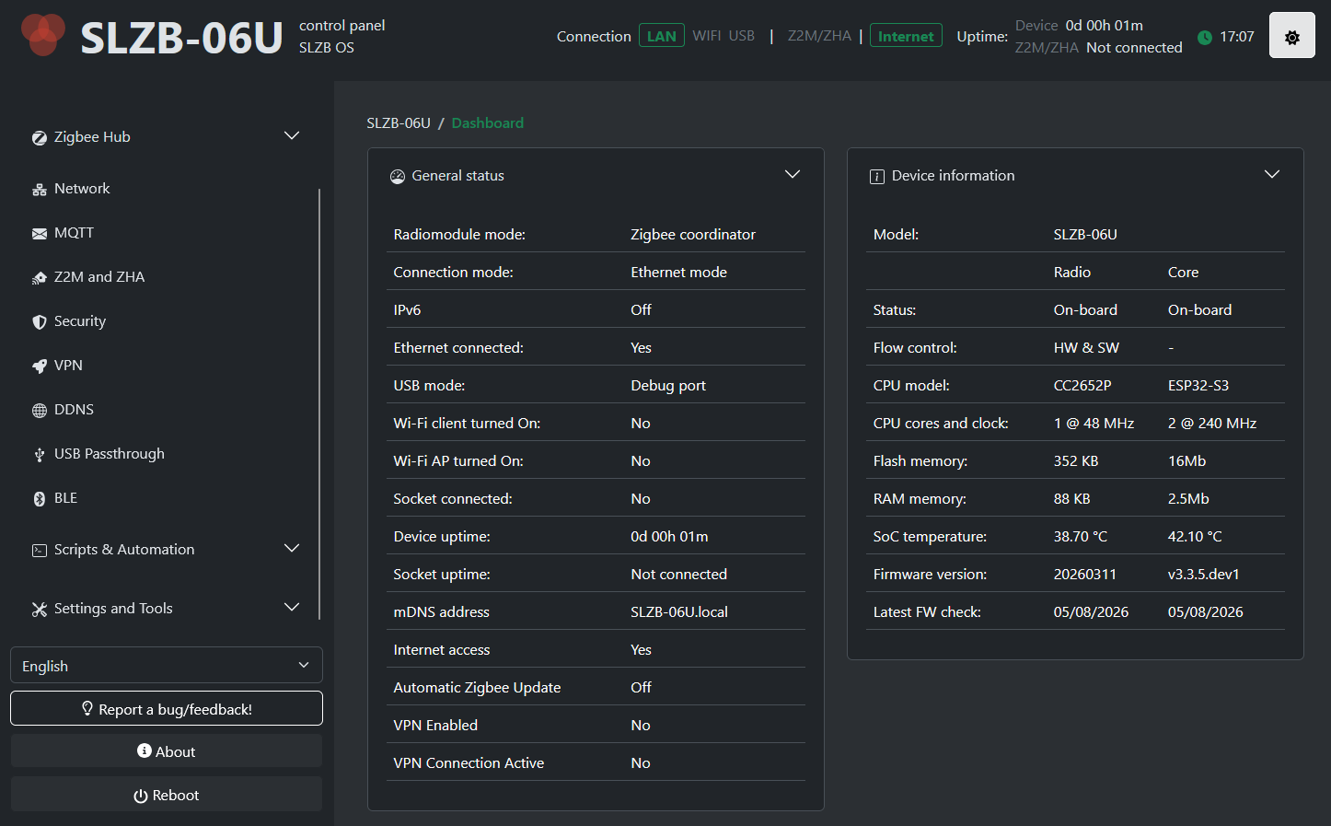The image size is (1331, 826).
Task: Click the Network sidebar icon
Action: (39, 190)
